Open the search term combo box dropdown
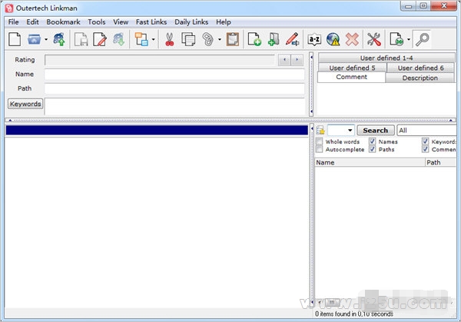 350,131
